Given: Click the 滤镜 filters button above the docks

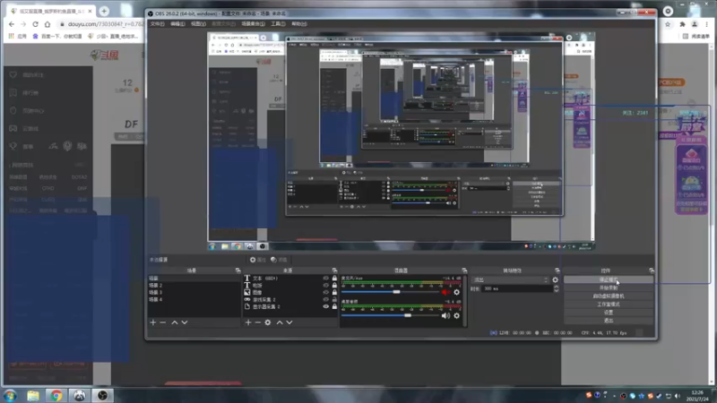Looking at the screenshot, I should (x=279, y=260).
